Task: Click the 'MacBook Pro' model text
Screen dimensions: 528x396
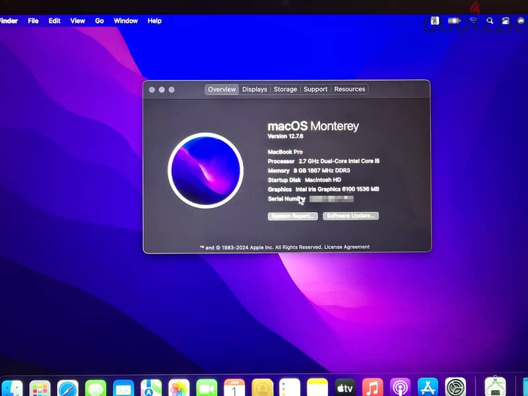Action: click(x=285, y=152)
